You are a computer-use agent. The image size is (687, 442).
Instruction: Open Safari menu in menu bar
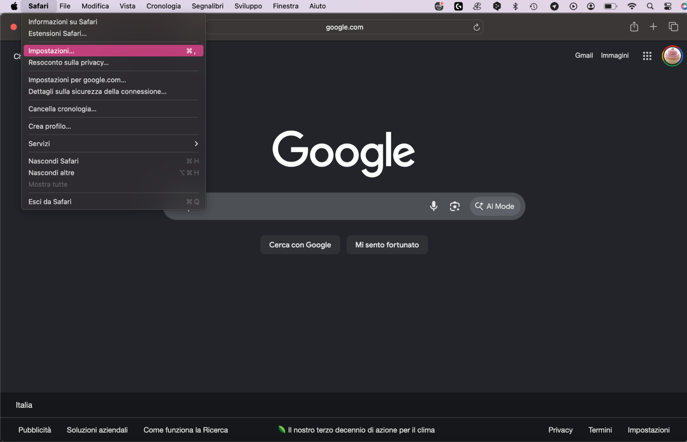click(x=38, y=6)
